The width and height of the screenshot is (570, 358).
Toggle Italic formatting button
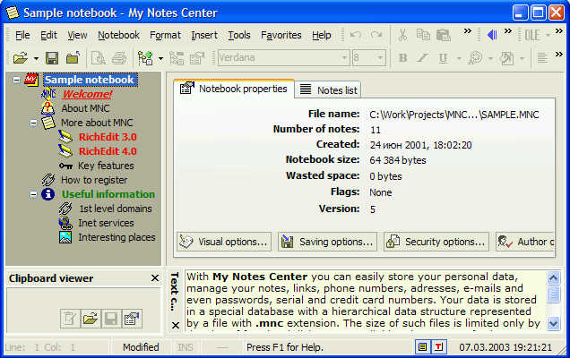(x=422, y=58)
